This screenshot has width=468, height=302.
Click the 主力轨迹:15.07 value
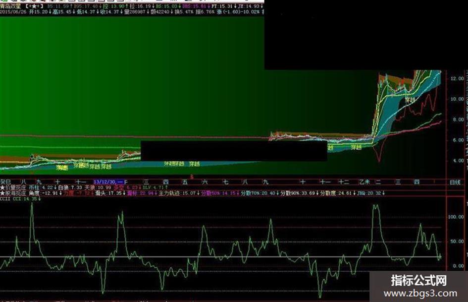tap(177, 193)
